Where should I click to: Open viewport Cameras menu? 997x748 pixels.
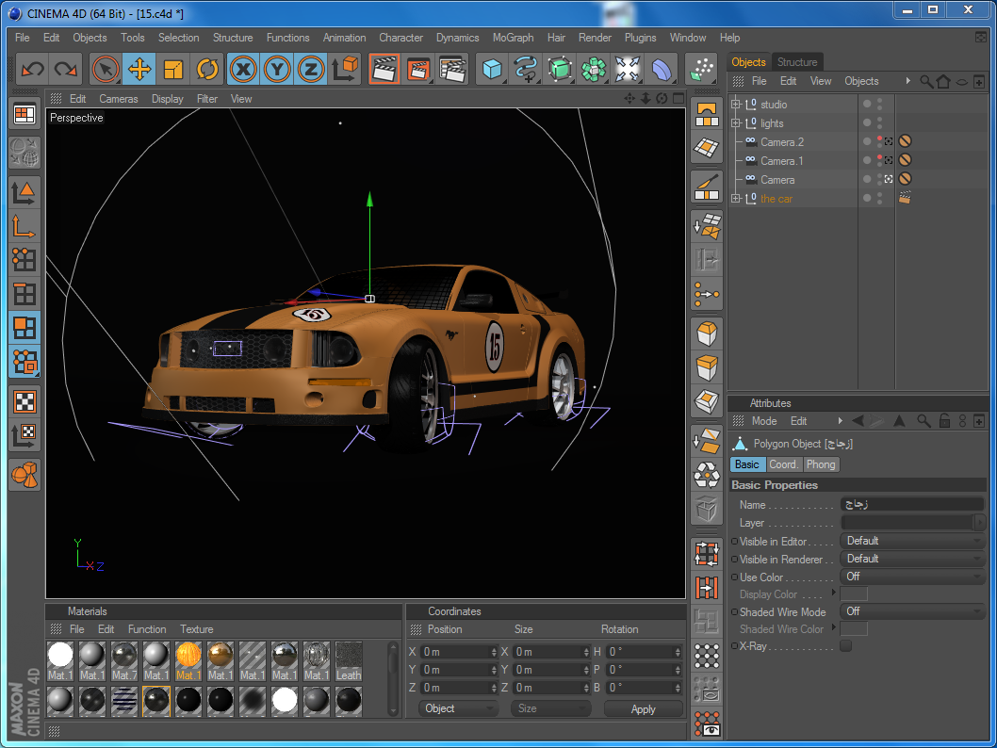click(x=119, y=99)
